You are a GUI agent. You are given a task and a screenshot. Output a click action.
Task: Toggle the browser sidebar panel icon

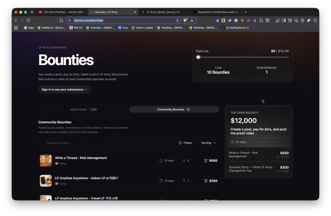[x=284, y=20]
